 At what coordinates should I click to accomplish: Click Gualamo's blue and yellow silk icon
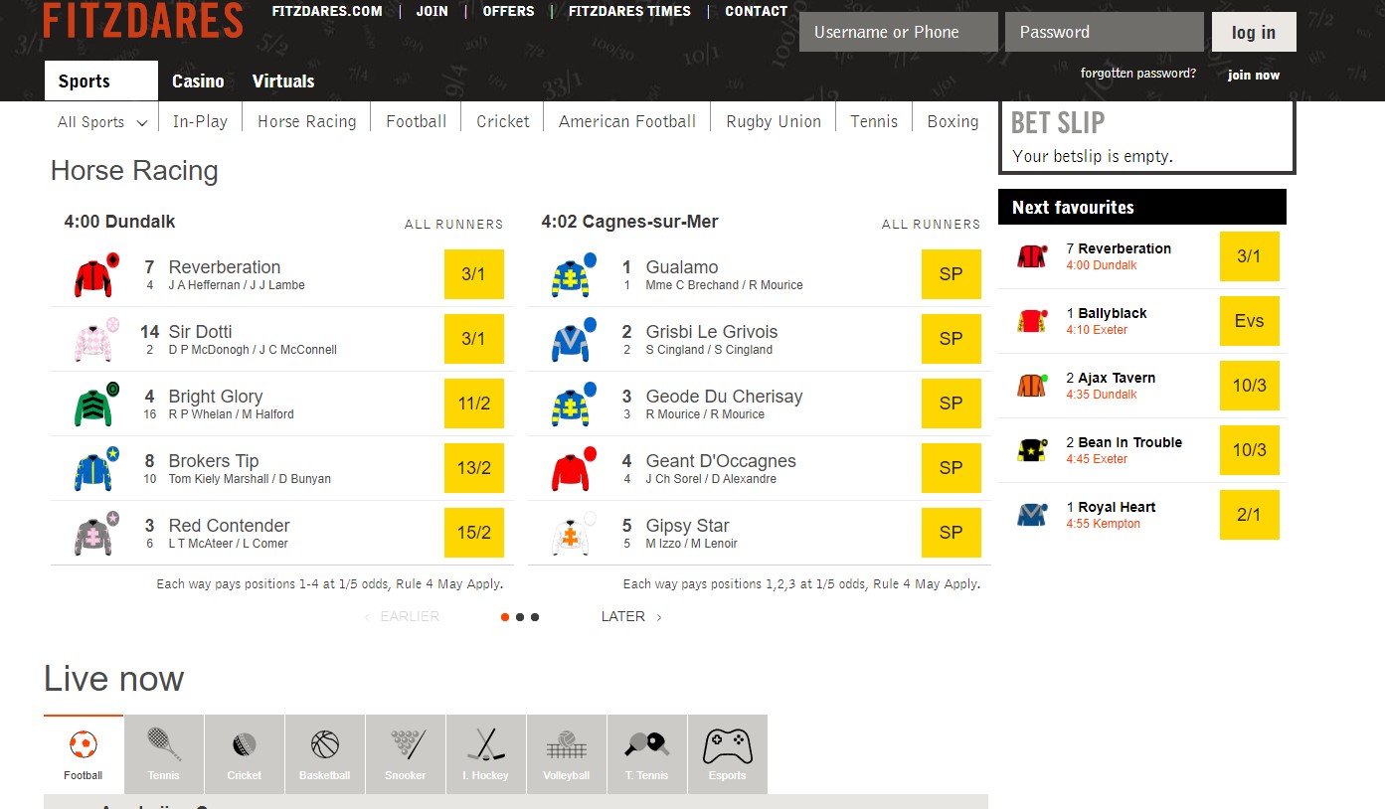coord(575,275)
